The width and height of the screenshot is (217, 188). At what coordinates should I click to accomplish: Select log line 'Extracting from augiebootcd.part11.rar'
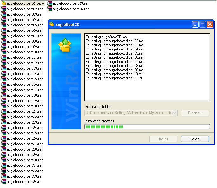click(x=114, y=78)
